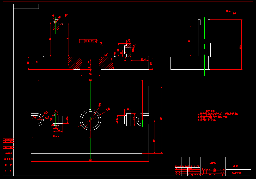Screen dimensions: 256x179
Task: Select the R15 slot radius label
Action: point(46,112)
